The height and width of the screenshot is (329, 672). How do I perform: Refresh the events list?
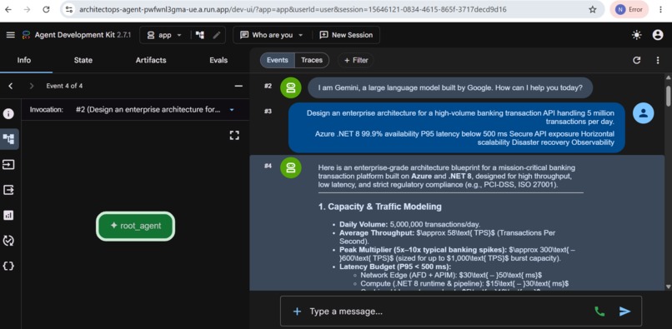point(636,61)
